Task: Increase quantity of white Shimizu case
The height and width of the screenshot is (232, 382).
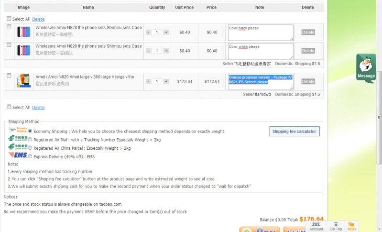Action: point(166,51)
